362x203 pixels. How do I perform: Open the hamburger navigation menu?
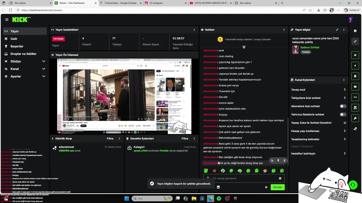click(x=7, y=19)
